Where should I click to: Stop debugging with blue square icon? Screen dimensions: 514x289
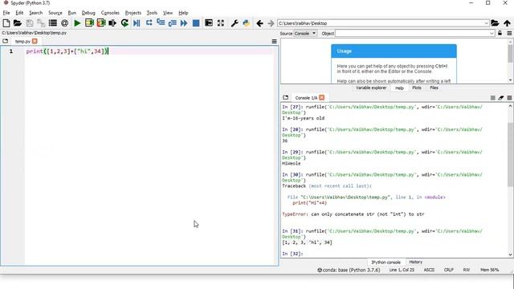(x=196, y=23)
